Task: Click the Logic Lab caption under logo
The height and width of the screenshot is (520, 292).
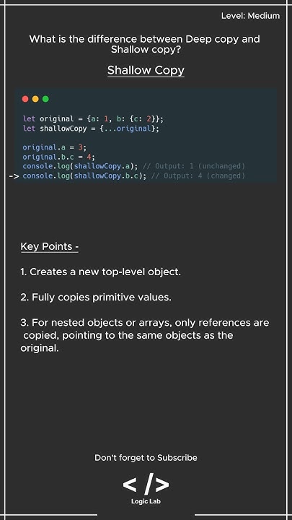Action: click(146, 501)
